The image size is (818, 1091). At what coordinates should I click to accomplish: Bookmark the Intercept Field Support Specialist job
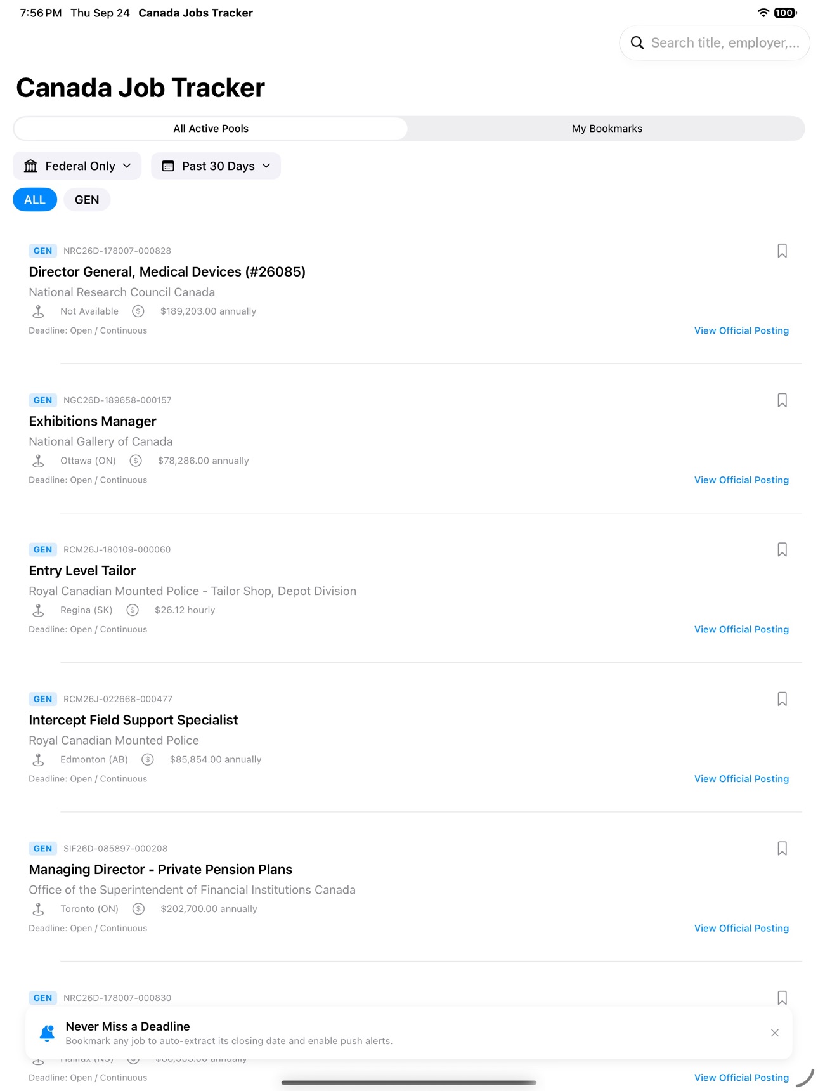[x=782, y=699]
